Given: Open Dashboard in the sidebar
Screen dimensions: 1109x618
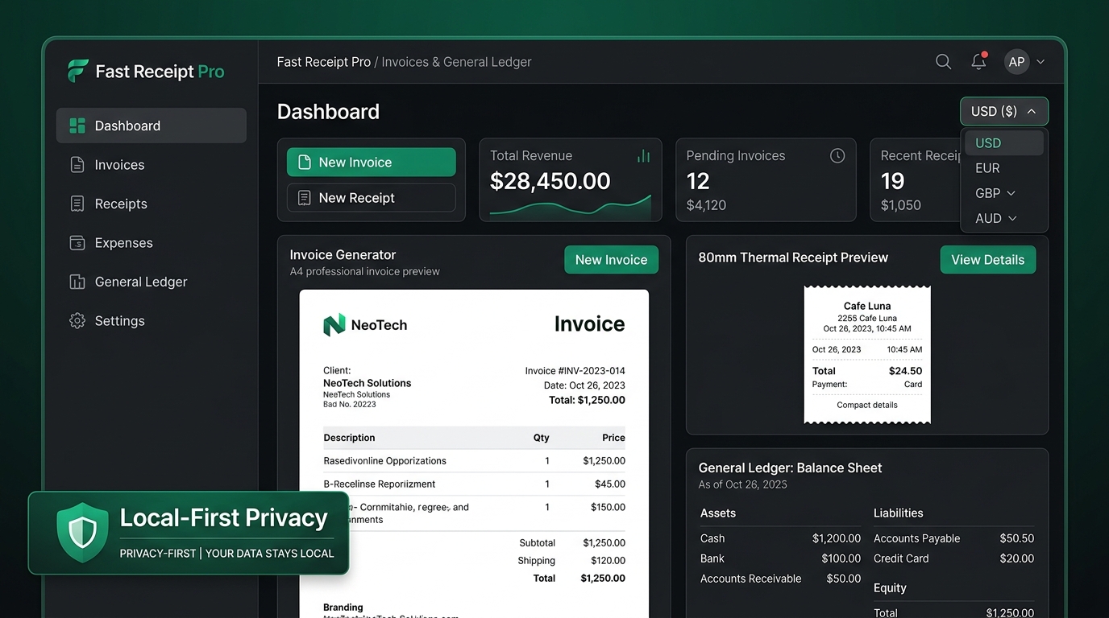Looking at the screenshot, I should pos(152,126).
